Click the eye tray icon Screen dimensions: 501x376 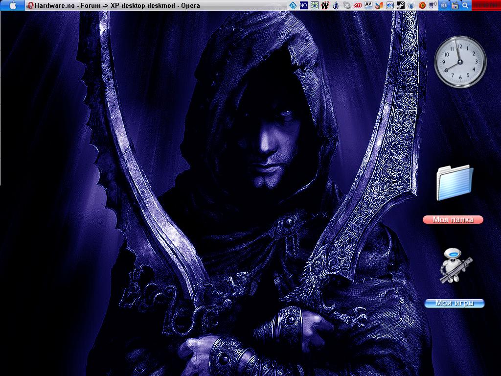(x=315, y=5)
